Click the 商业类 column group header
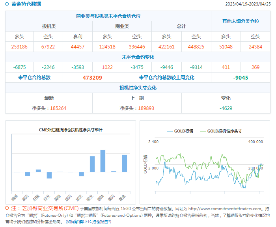The width and height of the screenshot is (276, 227). 122,26
